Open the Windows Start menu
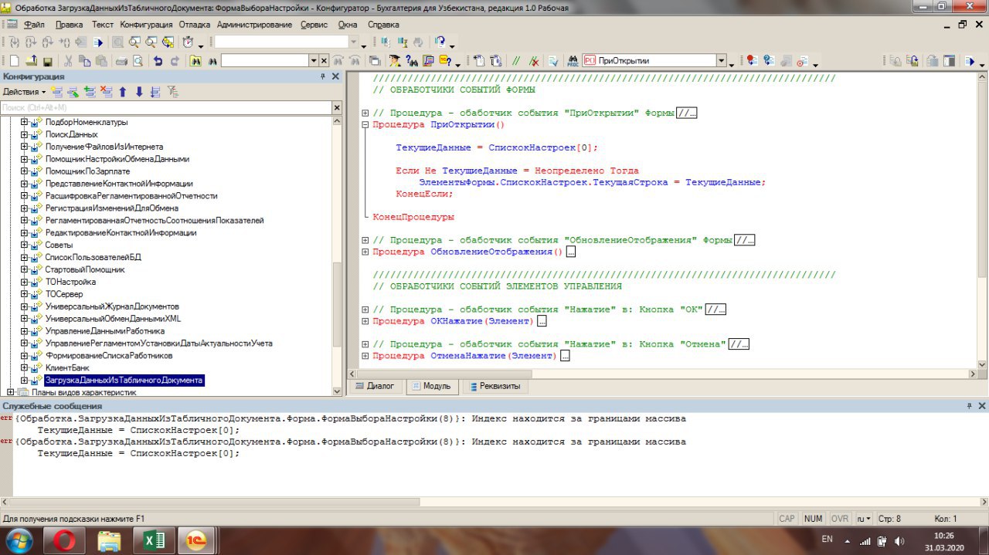The image size is (989, 555). (x=19, y=540)
